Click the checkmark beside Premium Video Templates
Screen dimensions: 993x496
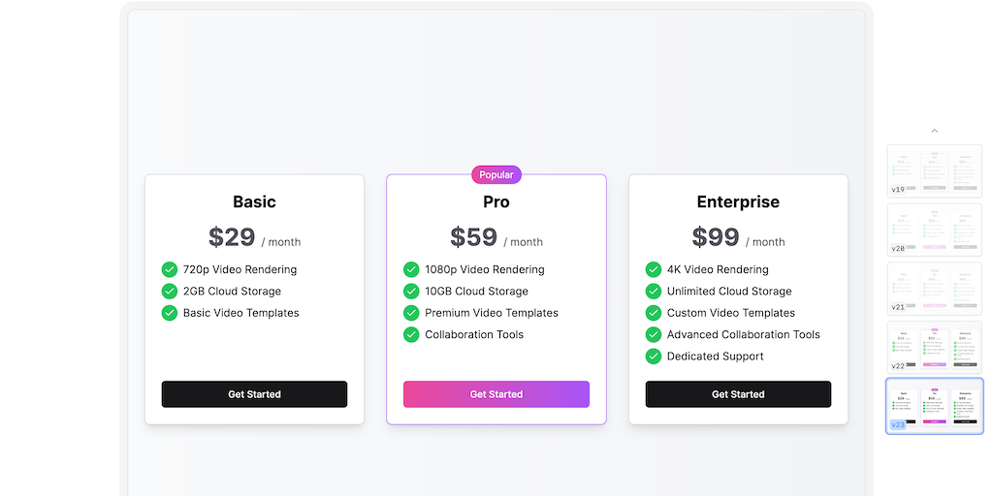411,313
